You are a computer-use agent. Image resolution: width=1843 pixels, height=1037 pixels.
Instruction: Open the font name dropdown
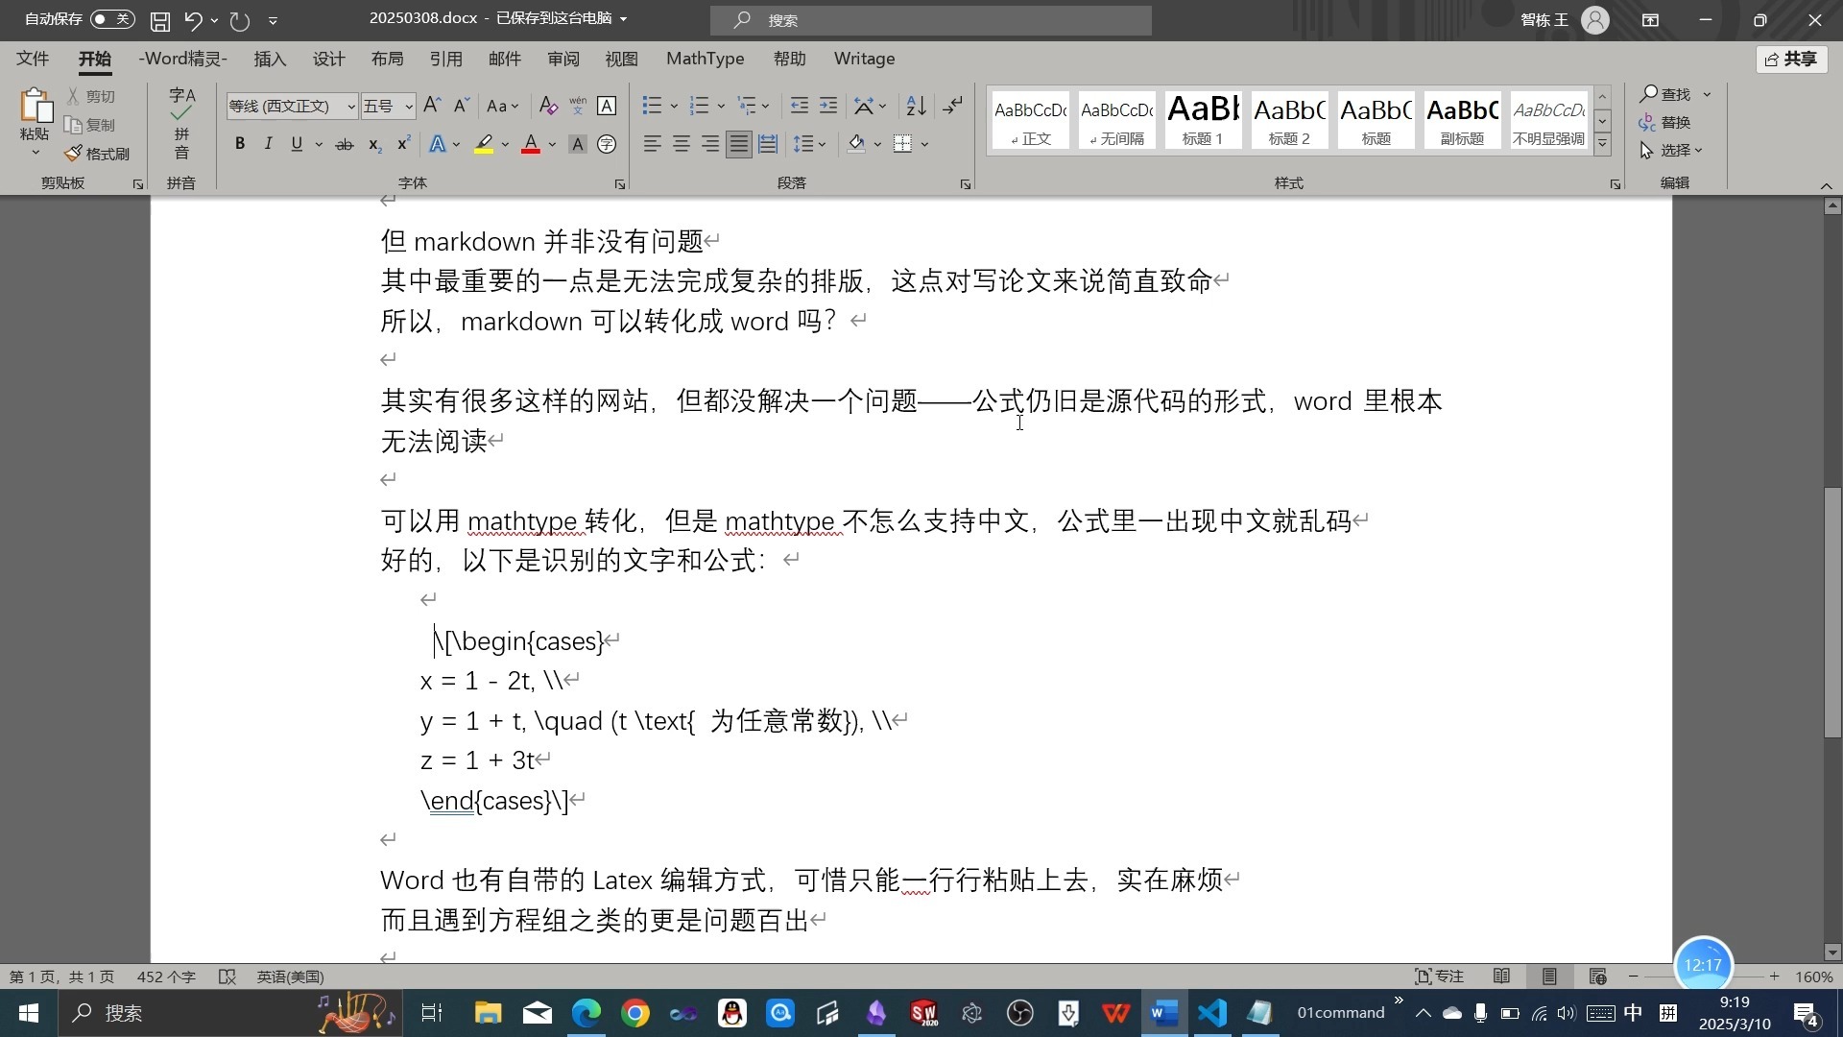(x=350, y=107)
